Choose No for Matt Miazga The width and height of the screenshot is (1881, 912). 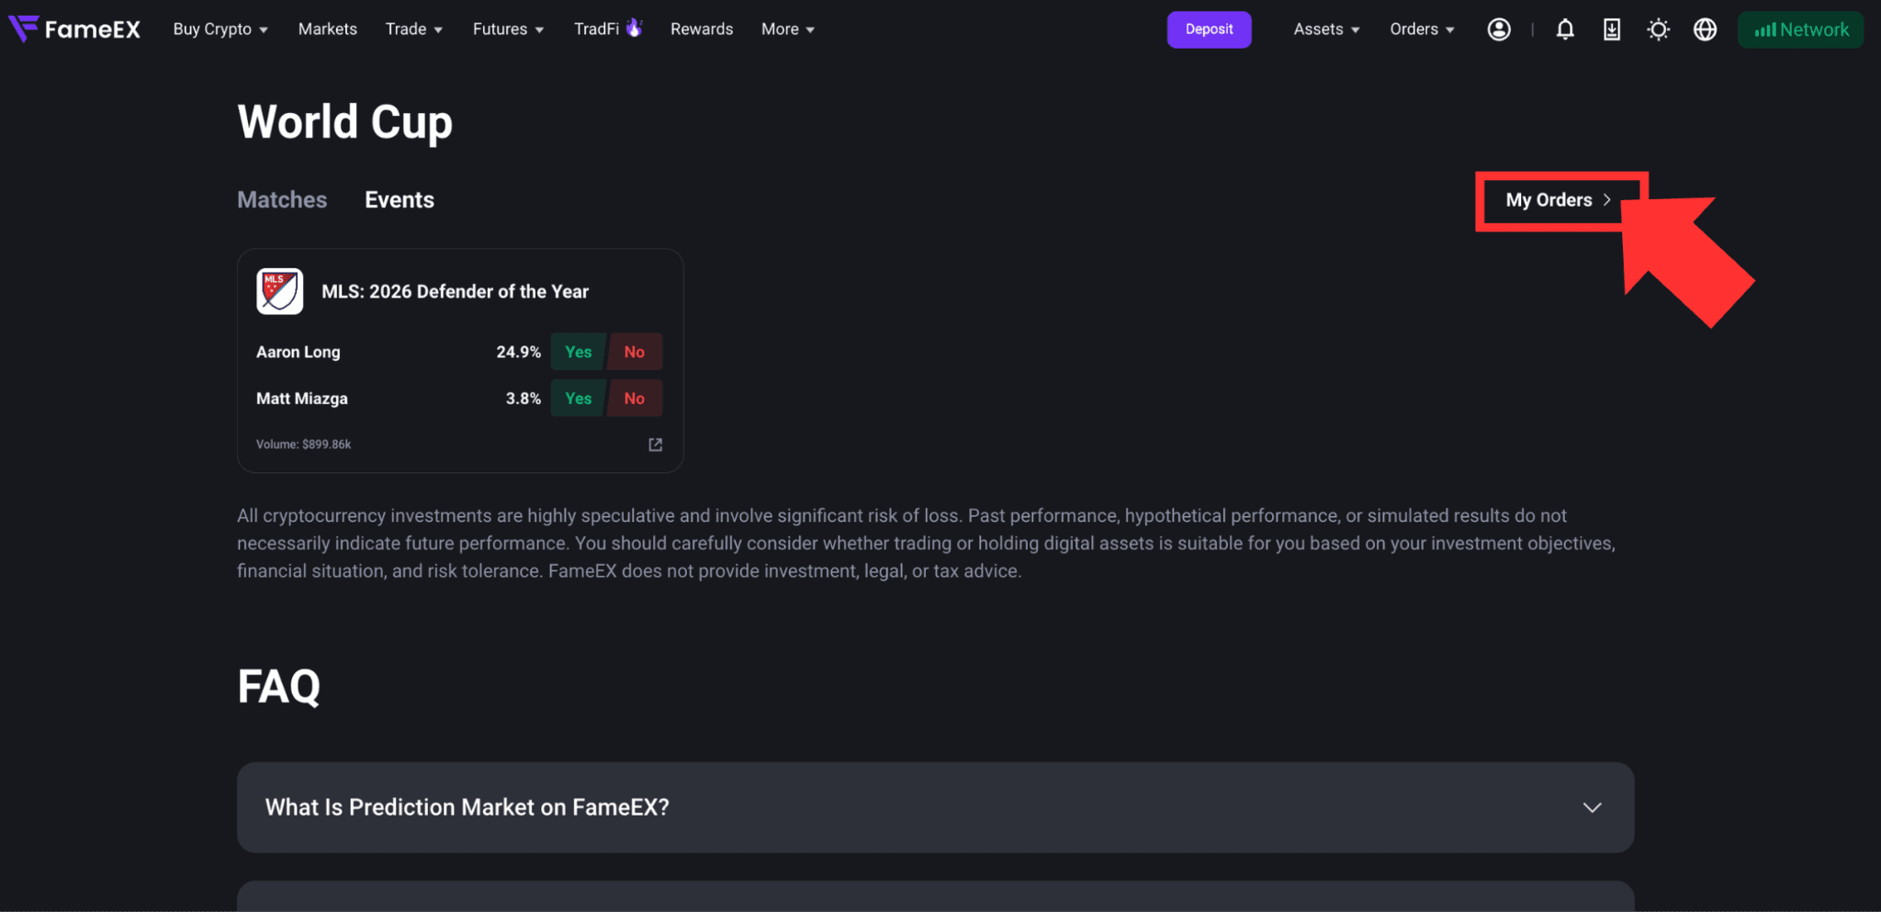tap(635, 399)
